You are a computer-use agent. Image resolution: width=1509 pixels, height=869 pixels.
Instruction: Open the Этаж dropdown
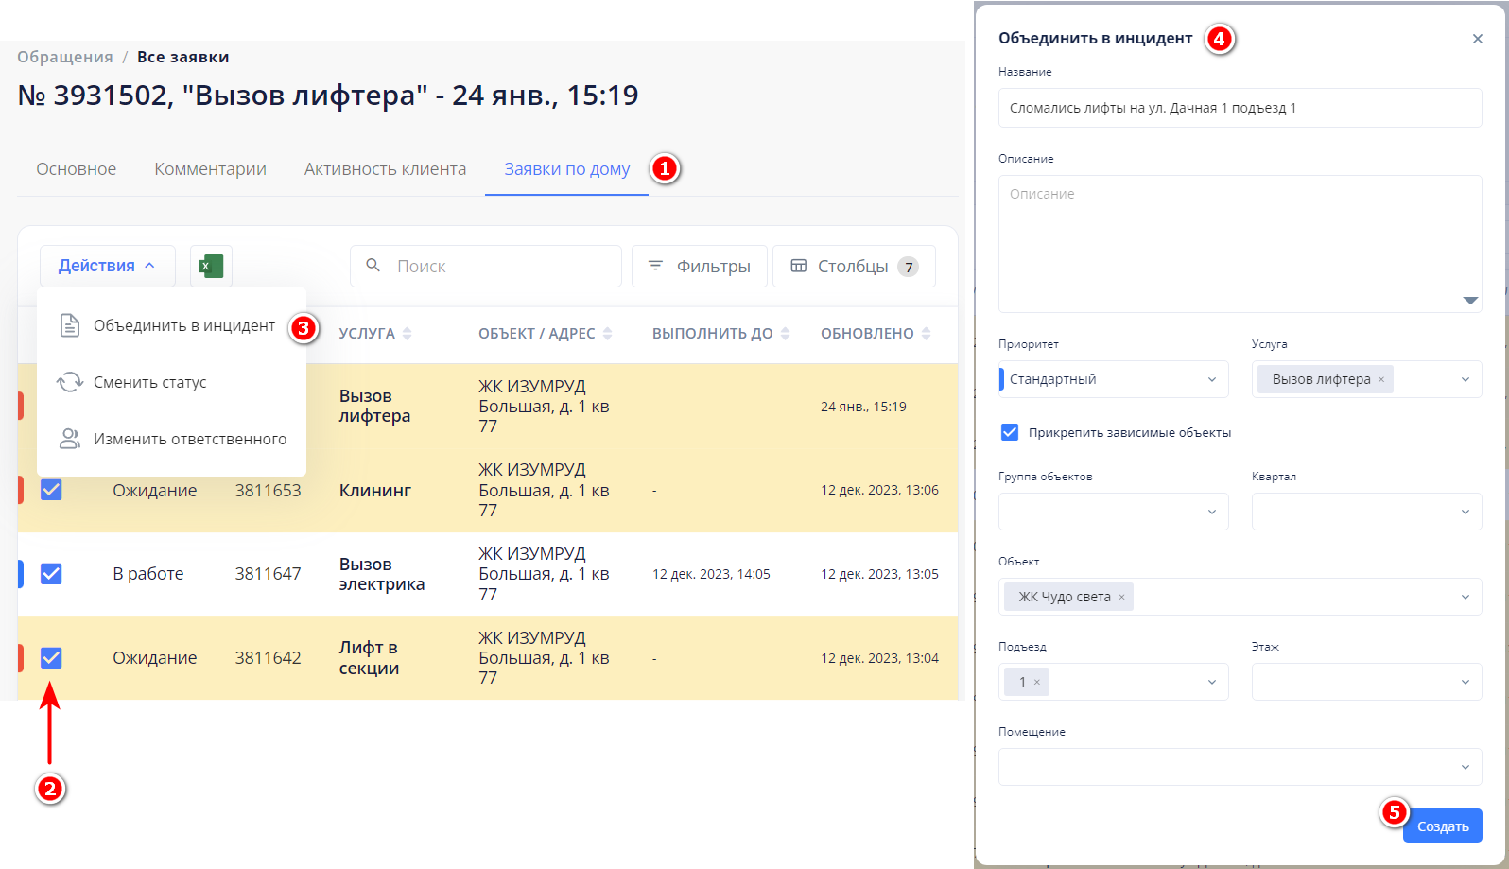pyautogui.click(x=1367, y=682)
